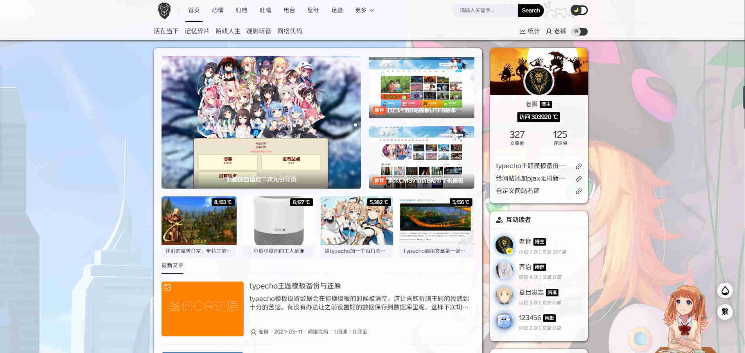Open the 怀旧的魔兽日常 article thumbnail

pyautogui.click(x=199, y=221)
